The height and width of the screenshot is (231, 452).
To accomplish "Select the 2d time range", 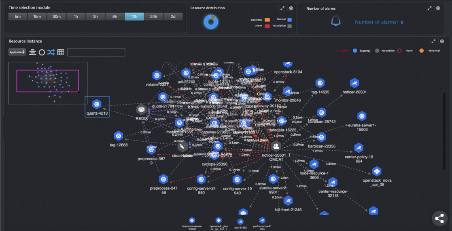I will click(173, 17).
